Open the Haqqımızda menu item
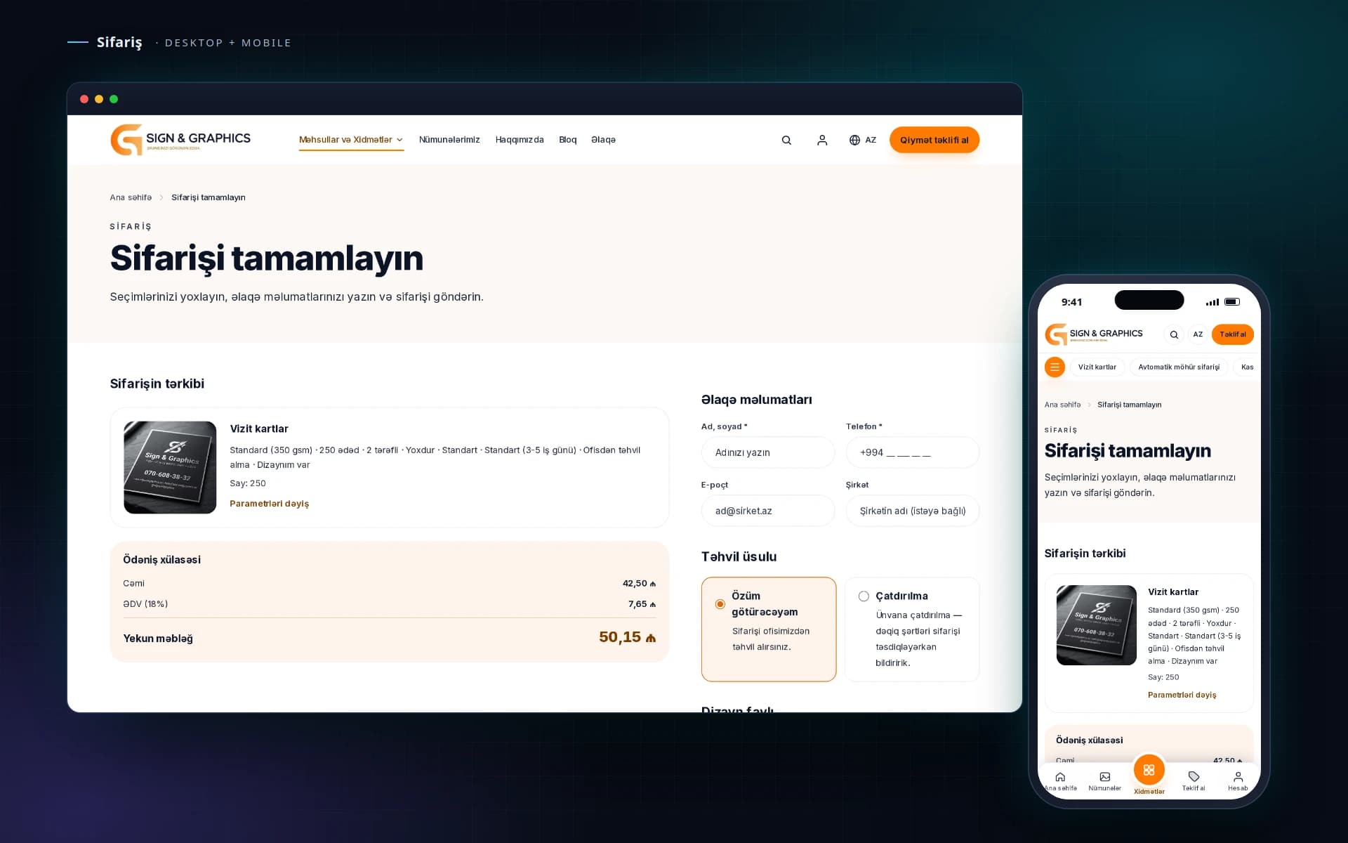The width and height of the screenshot is (1348, 843). (x=520, y=140)
